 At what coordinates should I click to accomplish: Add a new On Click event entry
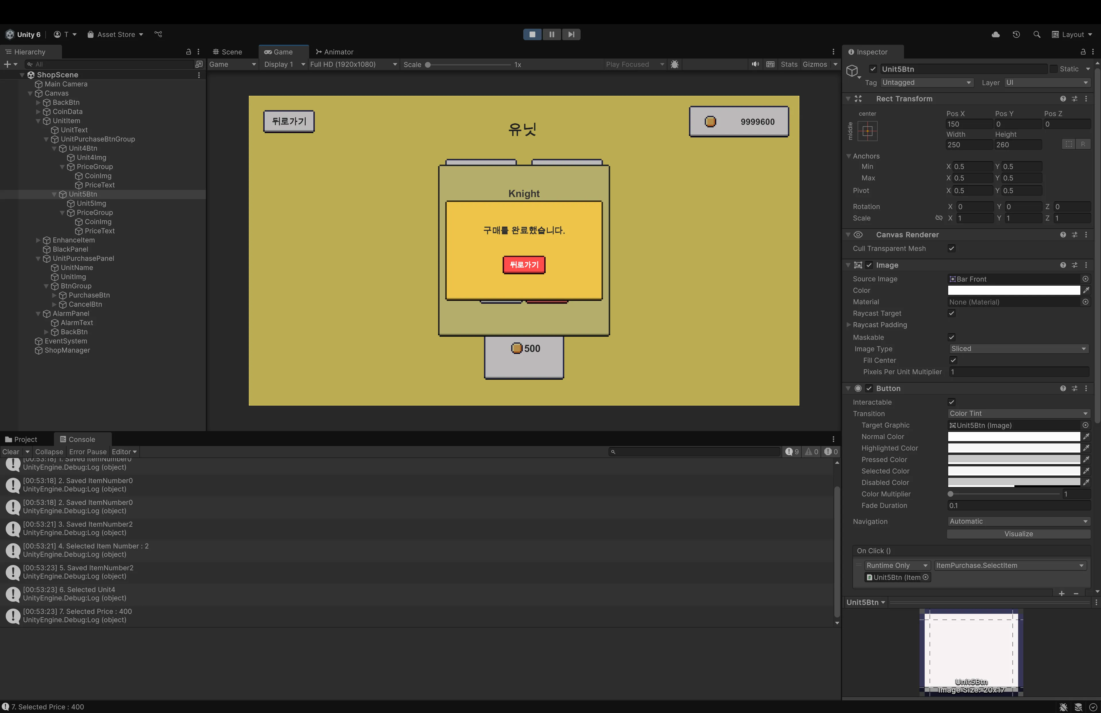(x=1061, y=594)
